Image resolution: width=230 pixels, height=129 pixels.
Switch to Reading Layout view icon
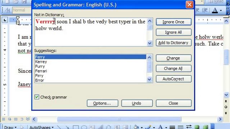click(x=28, y=119)
